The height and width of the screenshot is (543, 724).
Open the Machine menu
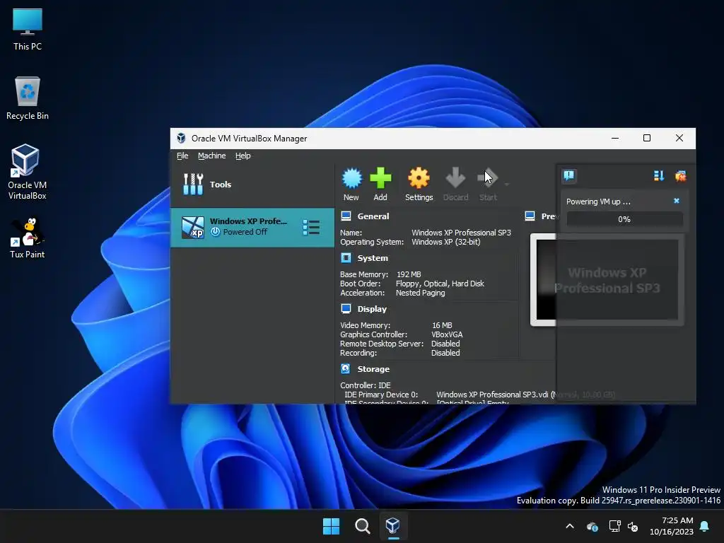pyautogui.click(x=212, y=156)
